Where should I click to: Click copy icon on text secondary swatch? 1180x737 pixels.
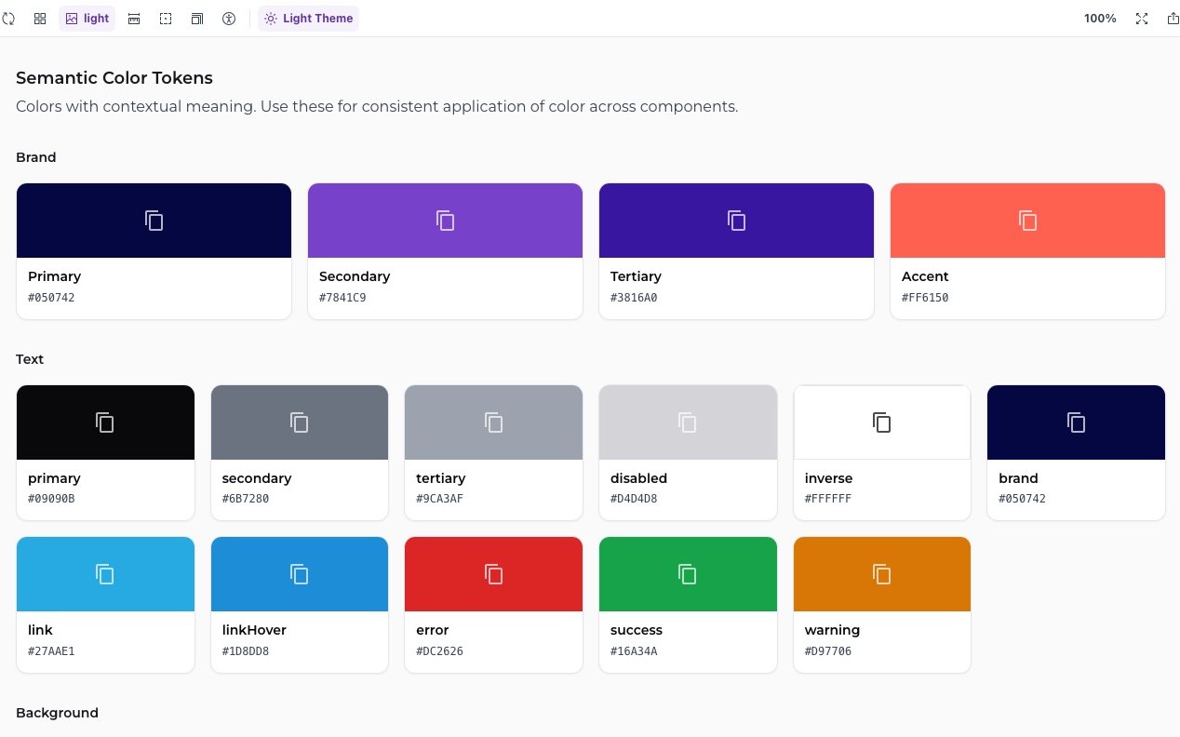pos(300,422)
